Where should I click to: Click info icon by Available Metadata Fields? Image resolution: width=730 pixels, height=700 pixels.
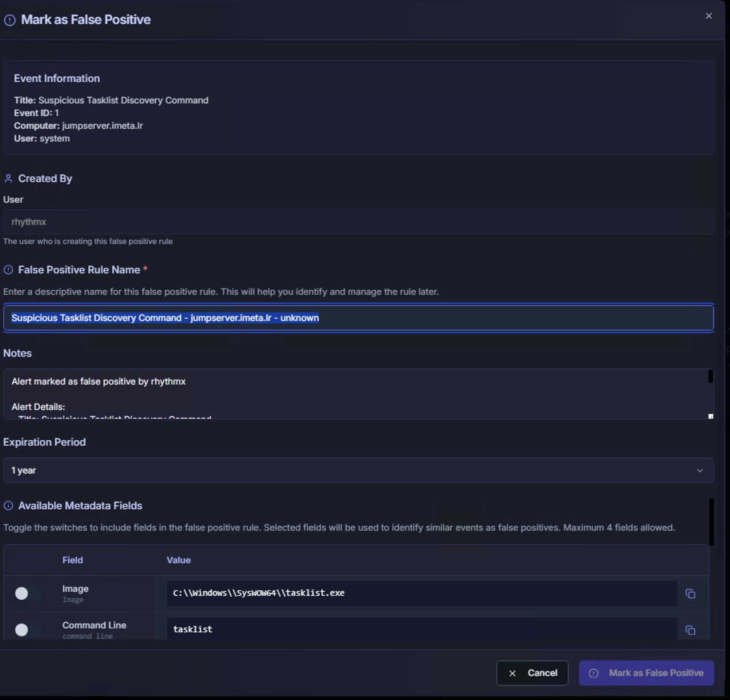[8, 506]
